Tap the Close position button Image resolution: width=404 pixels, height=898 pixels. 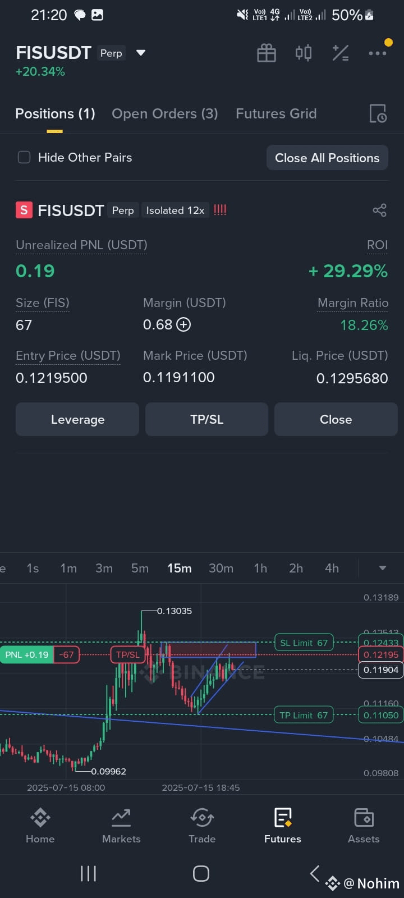click(336, 419)
